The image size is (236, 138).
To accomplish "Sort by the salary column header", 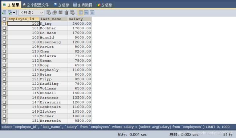I will [80, 19].
